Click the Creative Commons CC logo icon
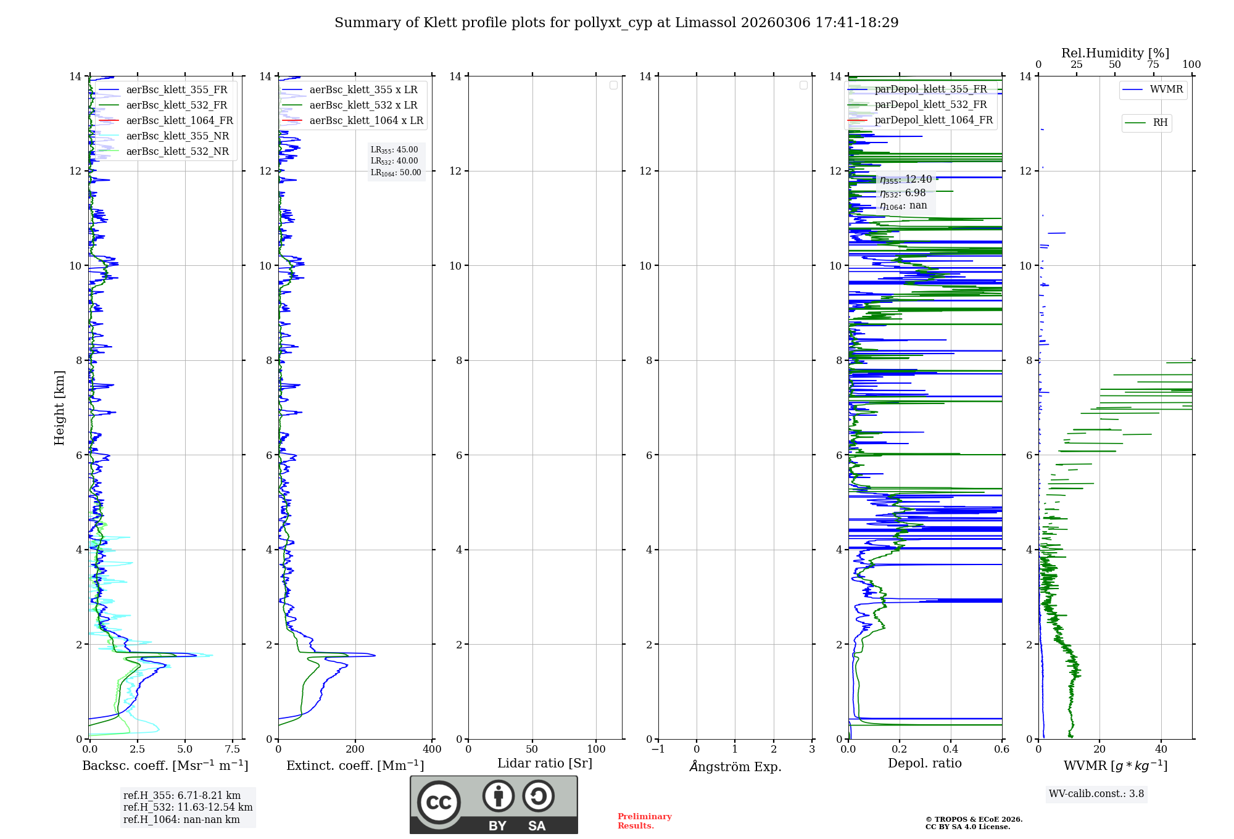 tap(439, 802)
